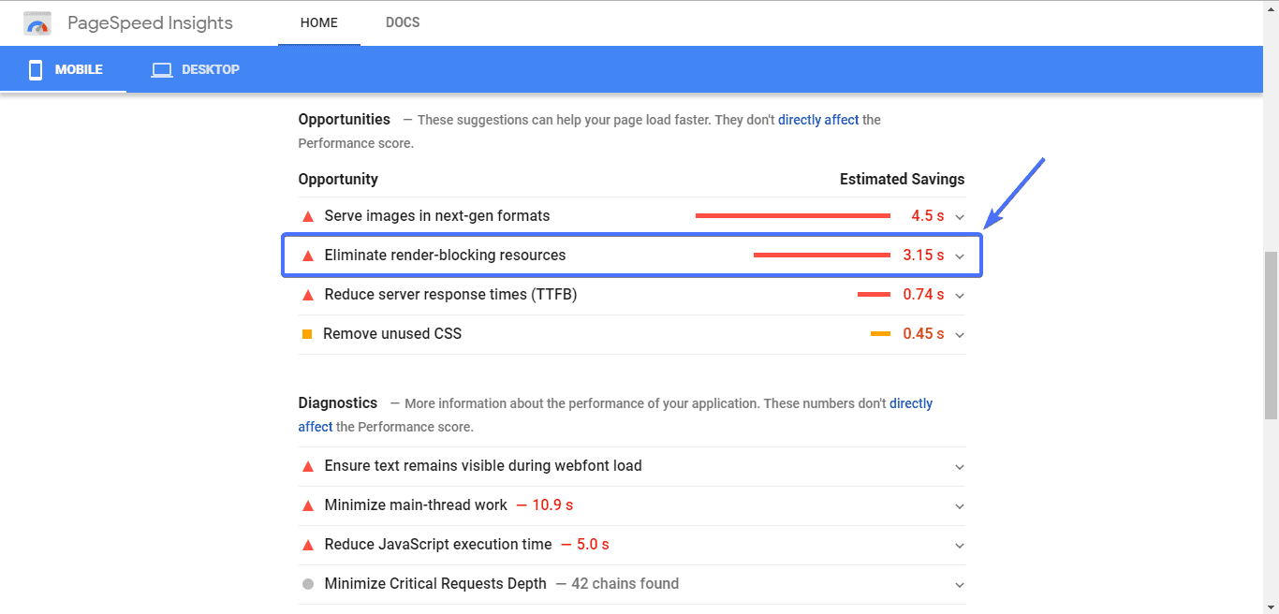Image resolution: width=1279 pixels, height=614 pixels.
Task: Click red triangle beside Minimize main-thread work
Action: point(307,505)
